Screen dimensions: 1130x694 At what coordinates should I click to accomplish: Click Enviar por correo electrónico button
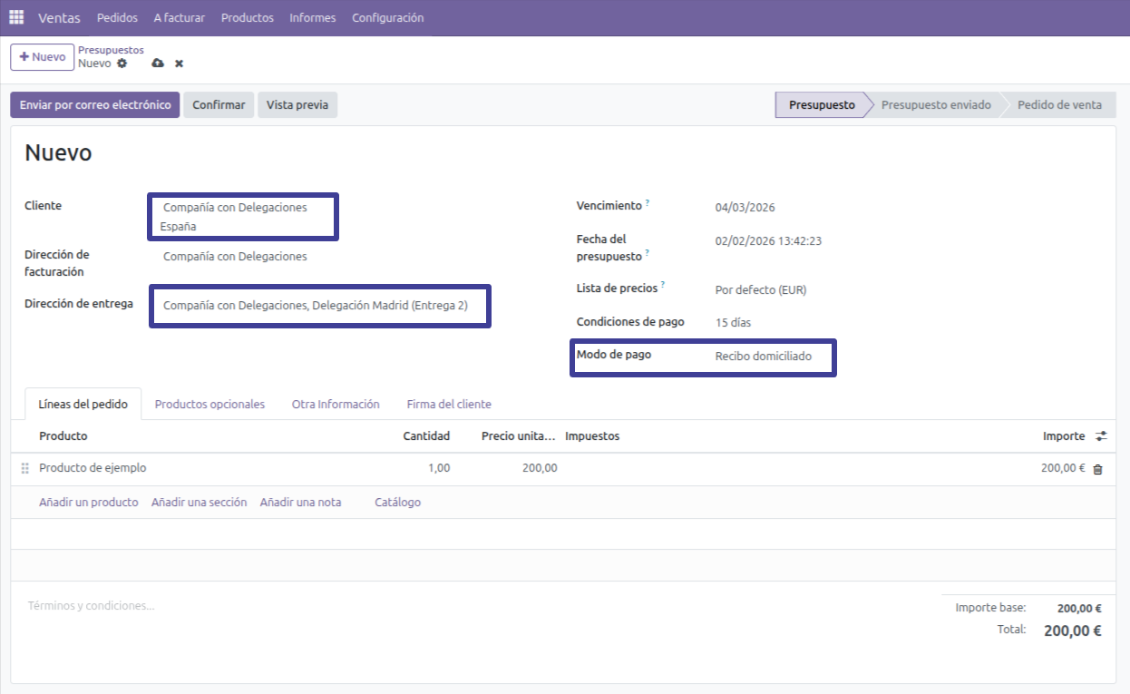coord(95,105)
